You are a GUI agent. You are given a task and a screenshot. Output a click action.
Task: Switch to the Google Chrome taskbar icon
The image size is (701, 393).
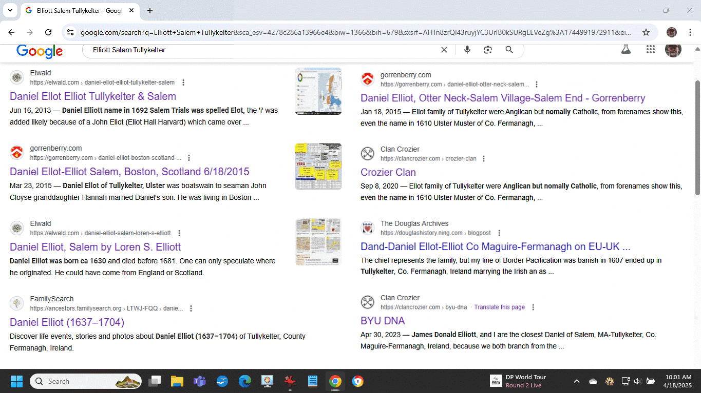(x=335, y=381)
